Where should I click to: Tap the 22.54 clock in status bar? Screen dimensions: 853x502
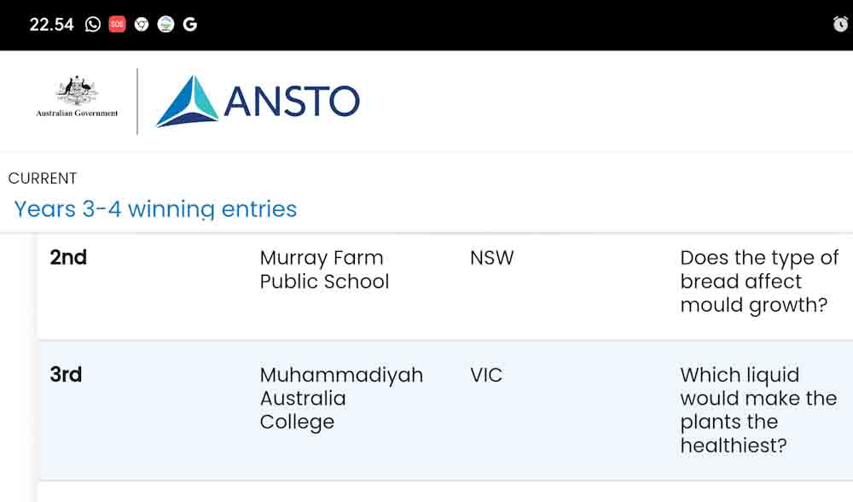(51, 25)
